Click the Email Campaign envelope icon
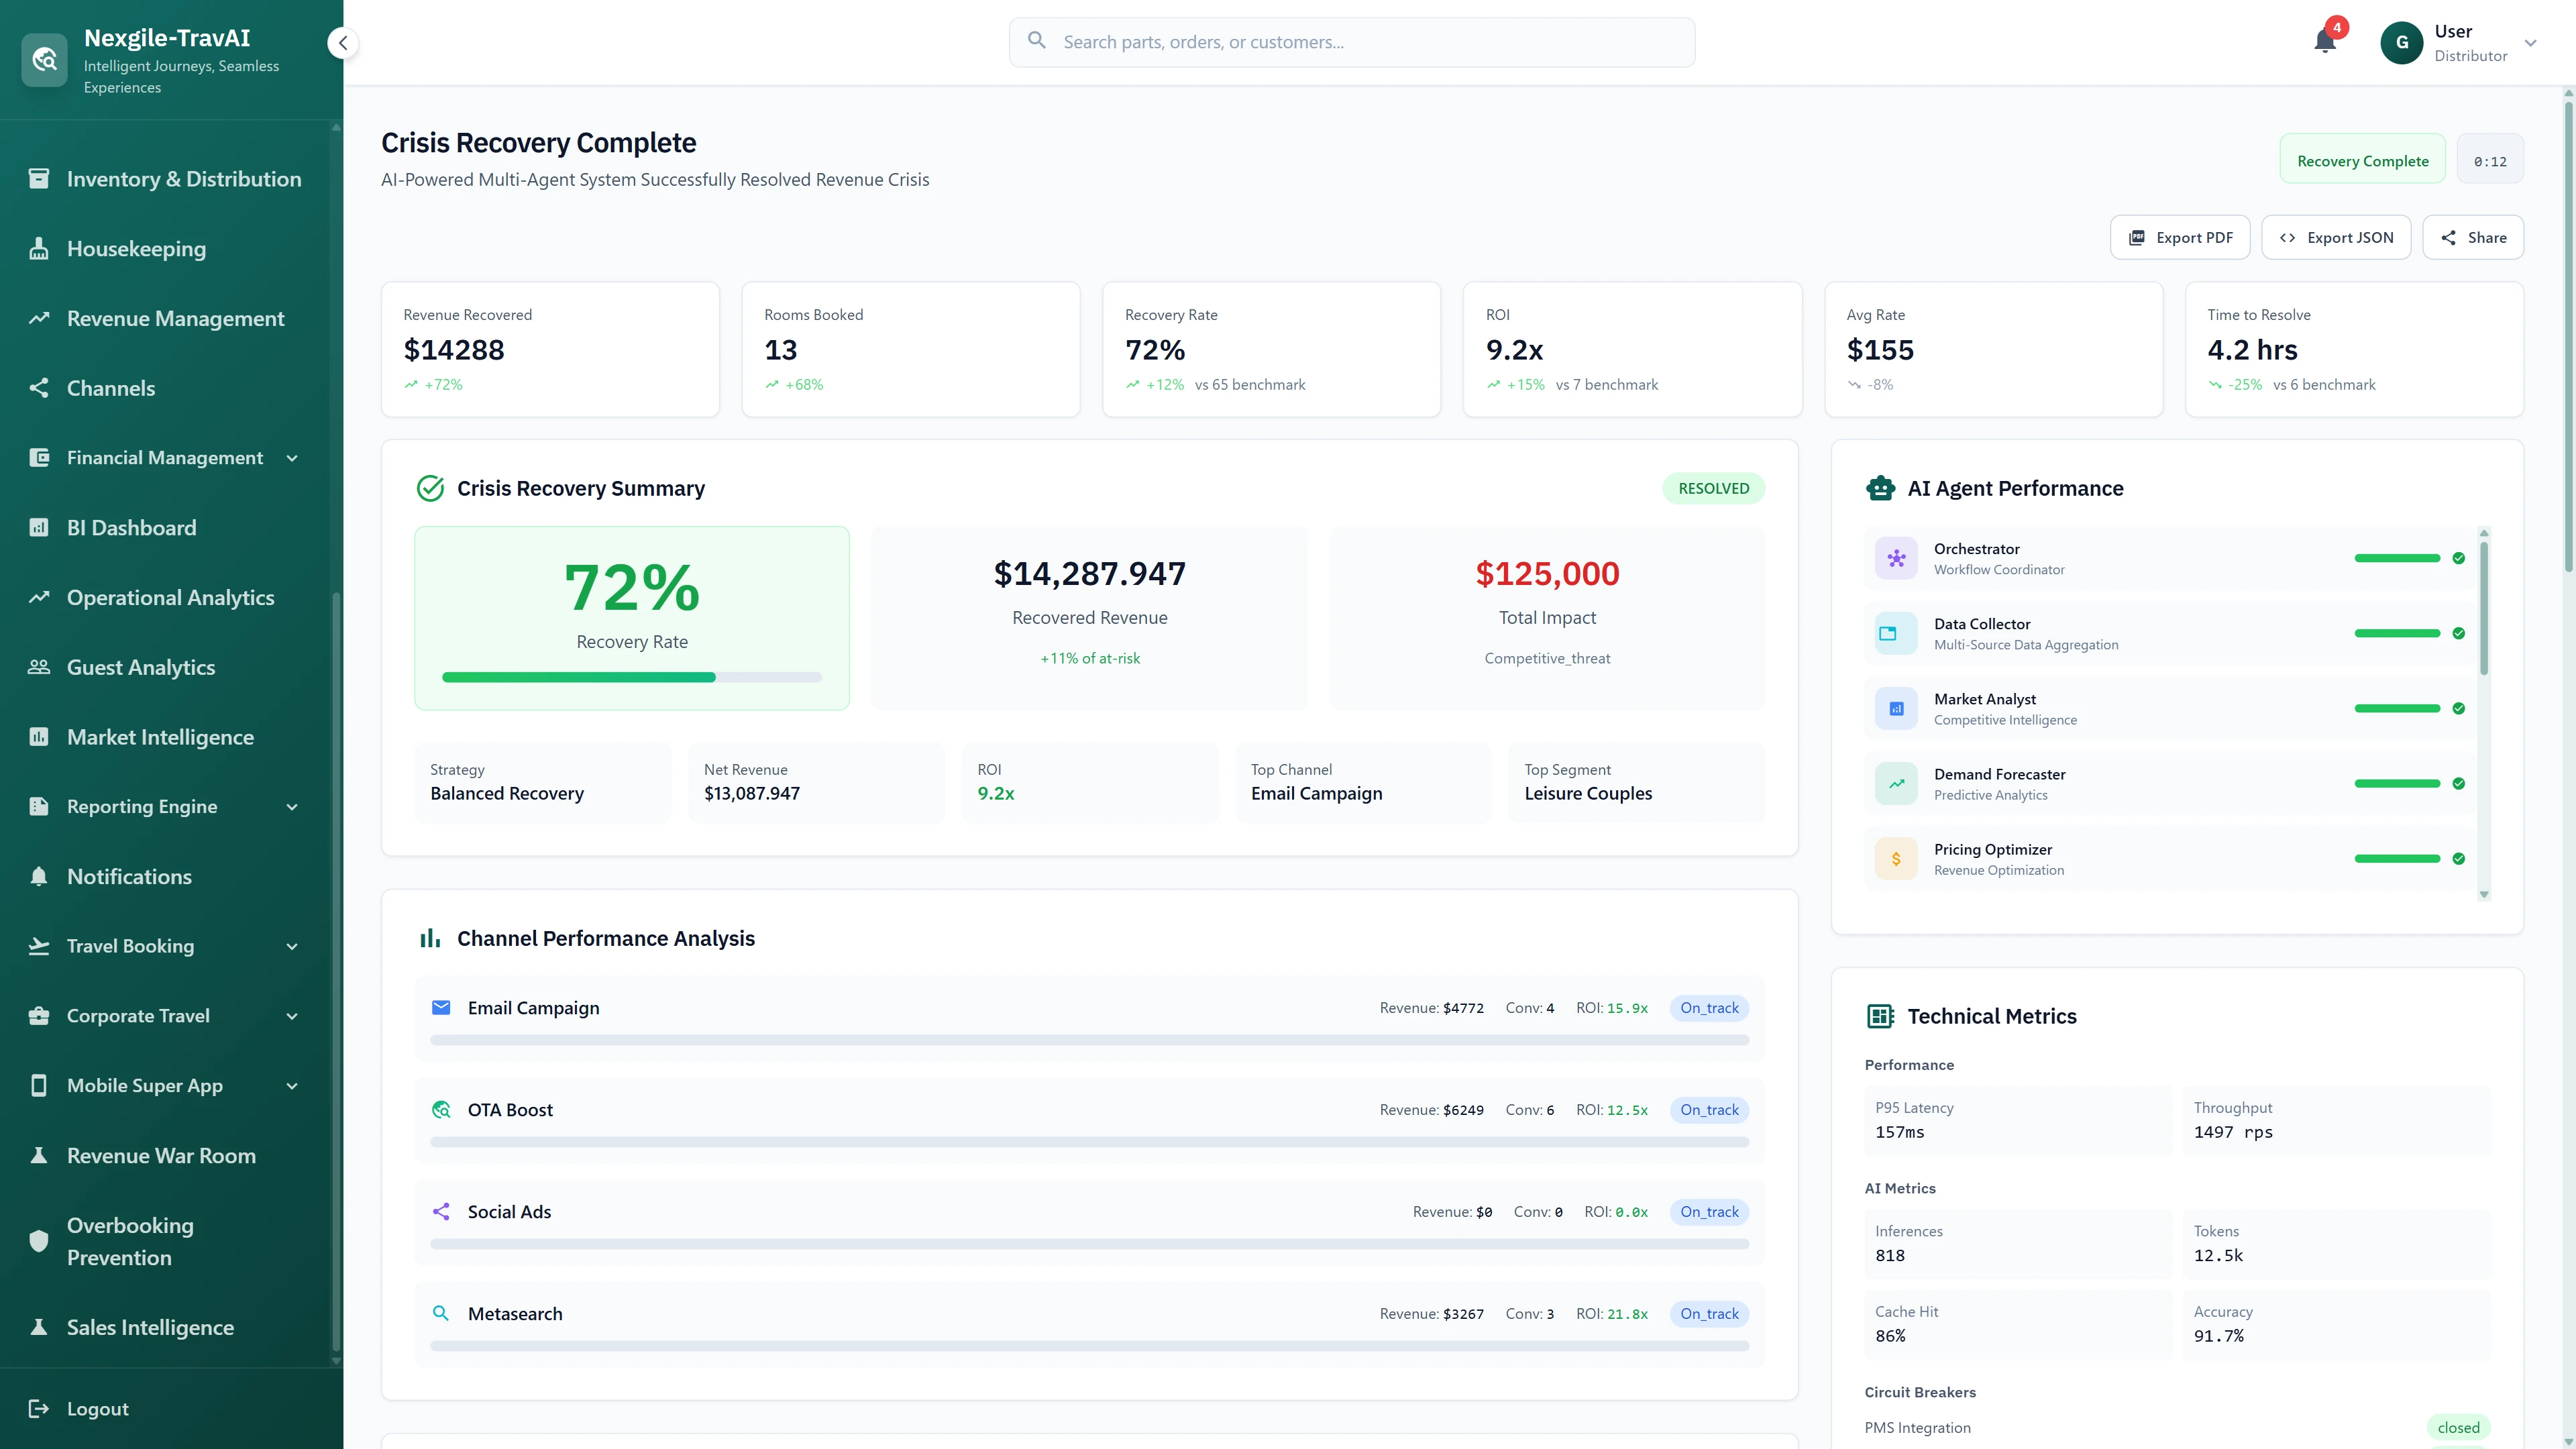Screen dimensions: 2576x1449 pyautogui.click(x=441, y=1008)
